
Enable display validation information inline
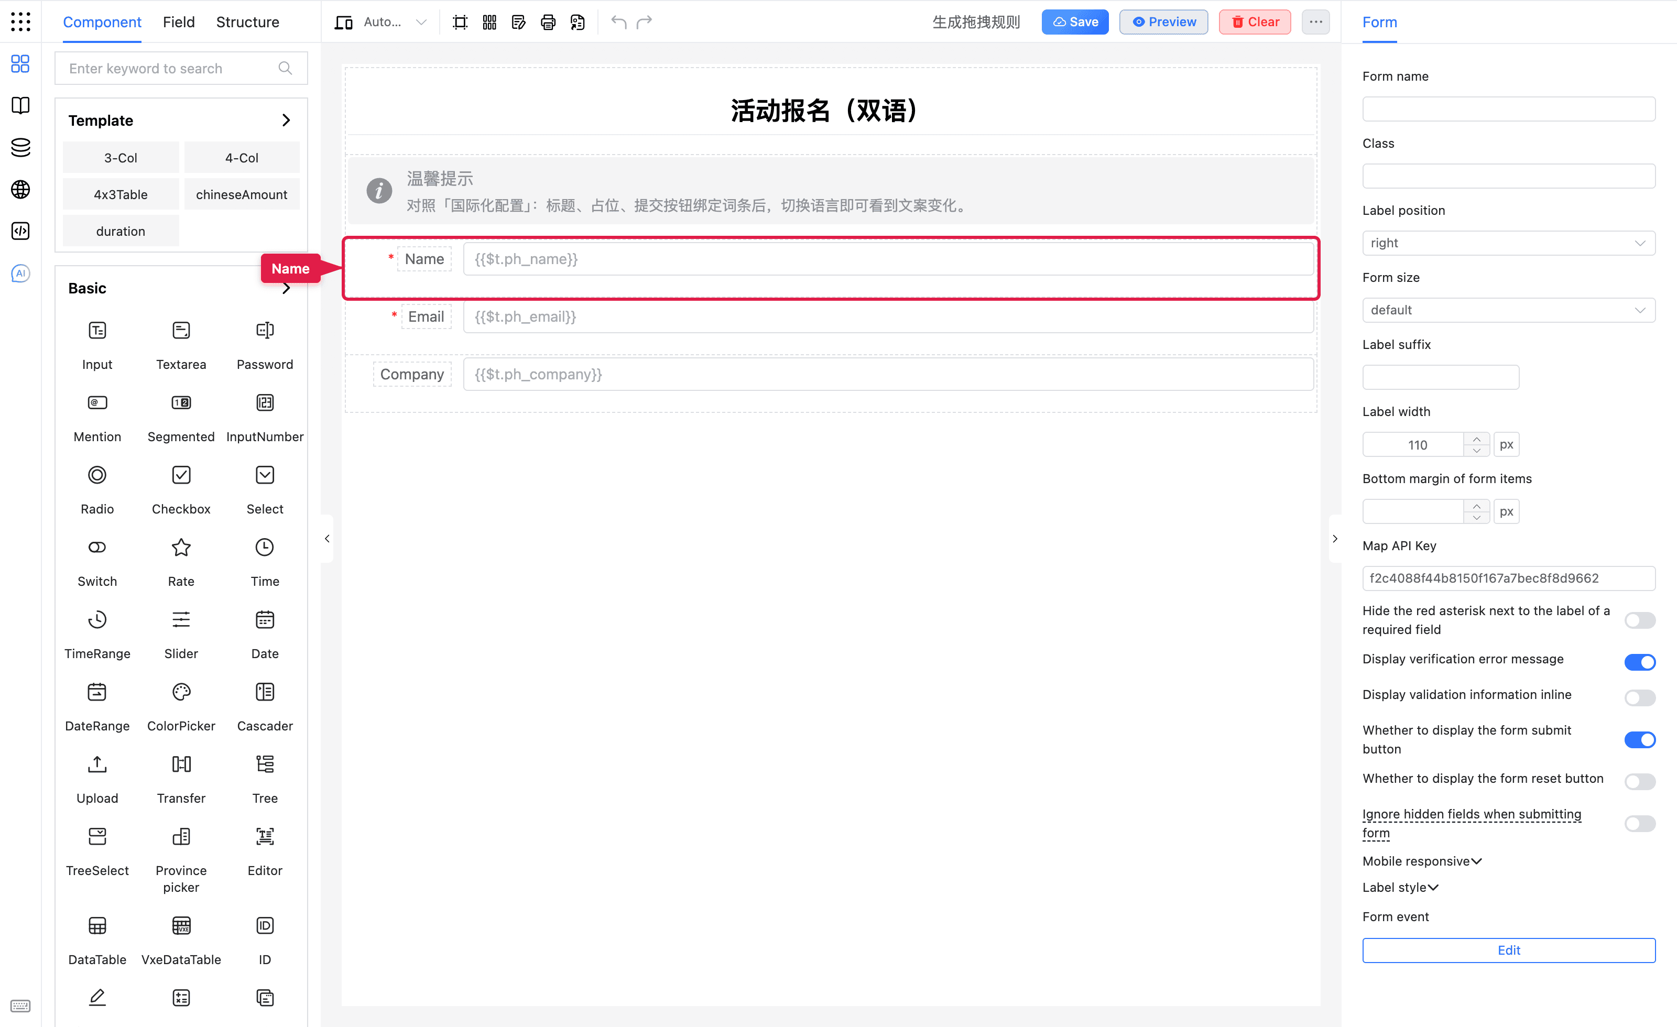(1640, 697)
